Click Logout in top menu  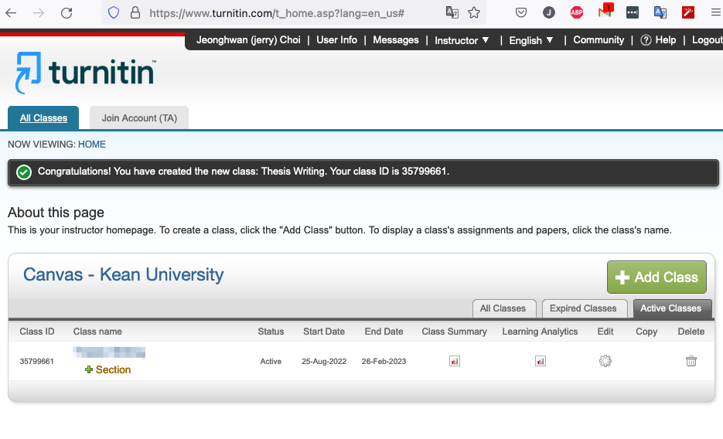tap(707, 40)
